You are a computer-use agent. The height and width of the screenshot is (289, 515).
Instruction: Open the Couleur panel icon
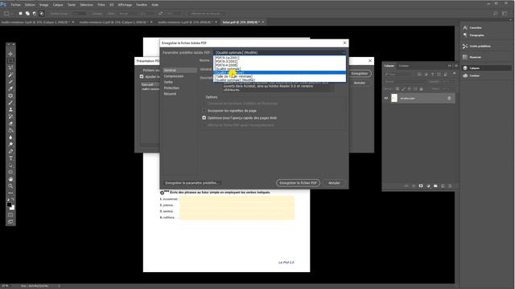coord(465,75)
